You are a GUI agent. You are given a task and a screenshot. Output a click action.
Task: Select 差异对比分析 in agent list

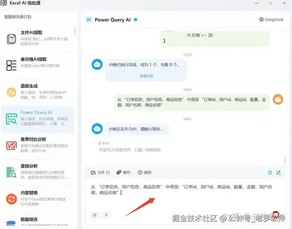click(38, 146)
